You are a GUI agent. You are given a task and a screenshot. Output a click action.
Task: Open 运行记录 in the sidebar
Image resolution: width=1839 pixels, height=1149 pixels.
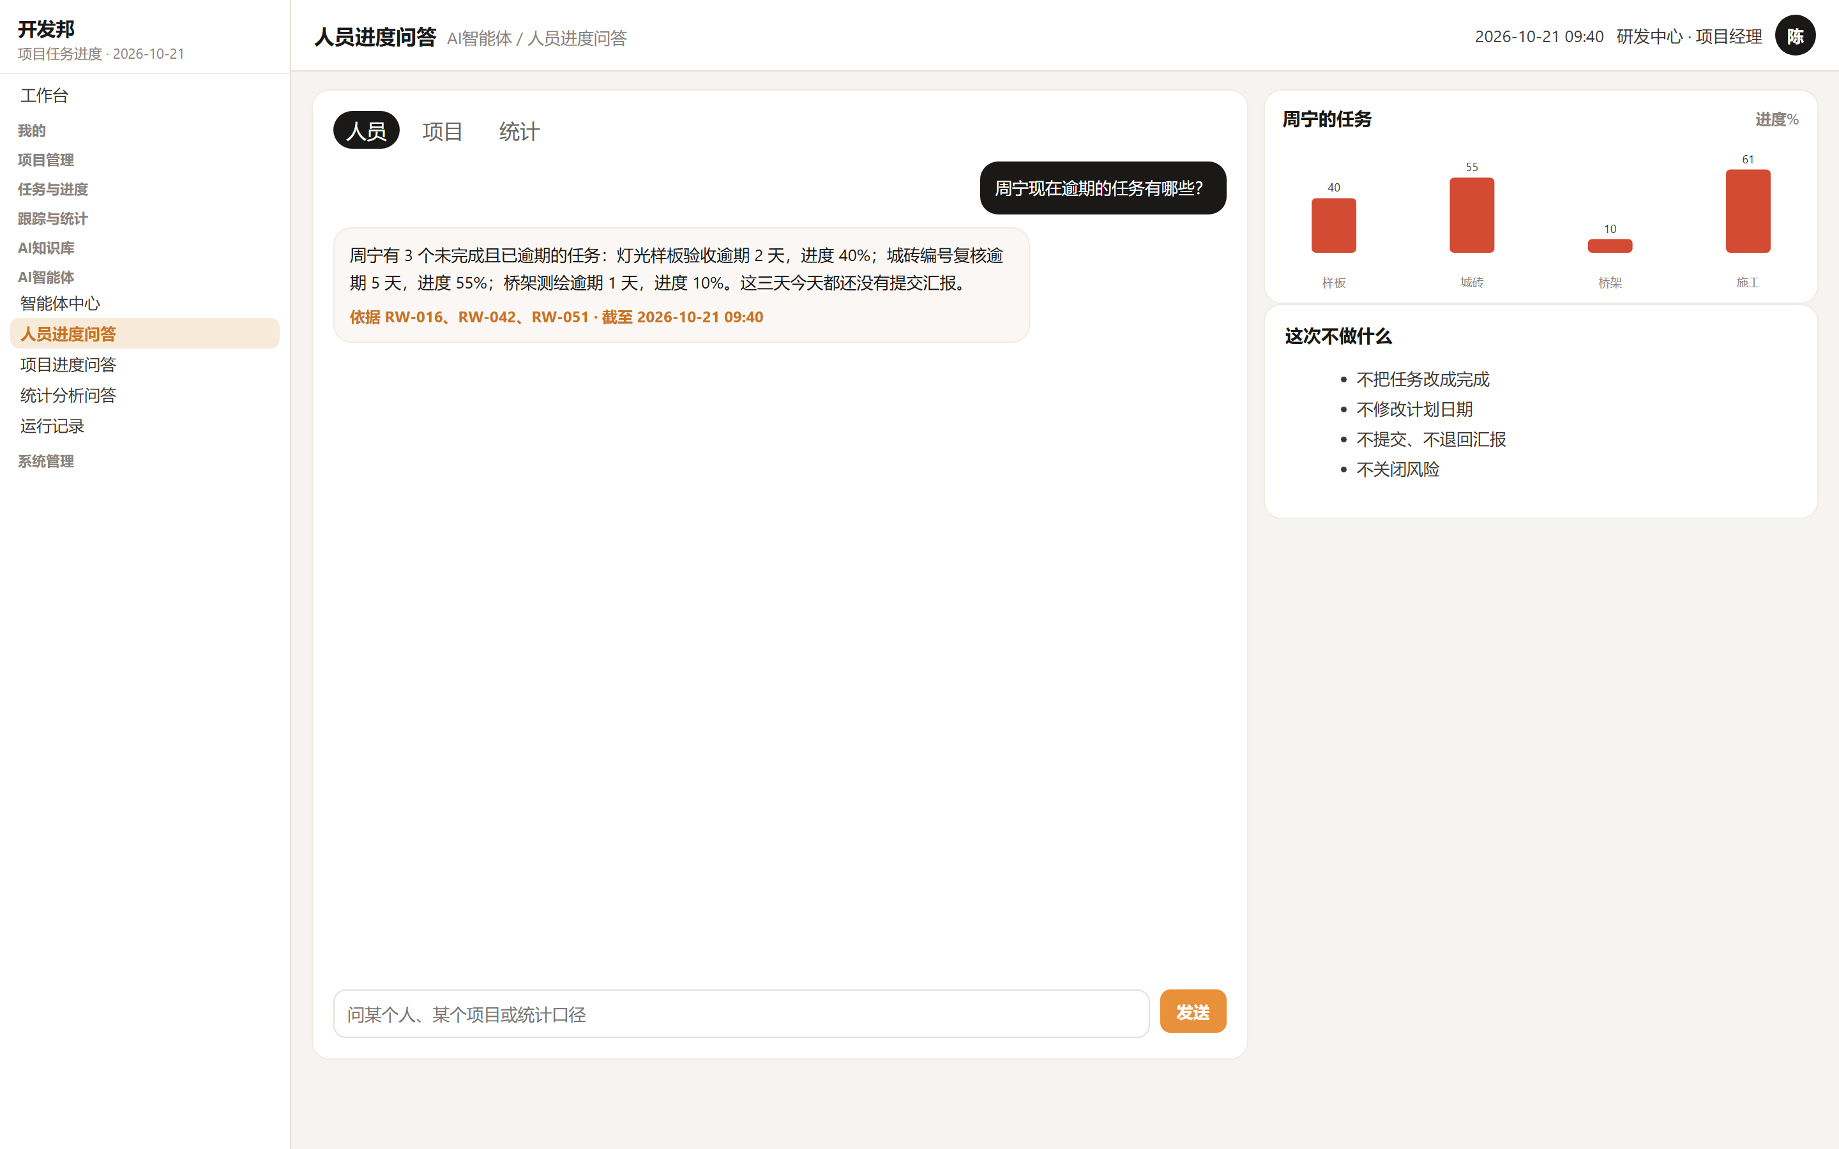[144, 426]
